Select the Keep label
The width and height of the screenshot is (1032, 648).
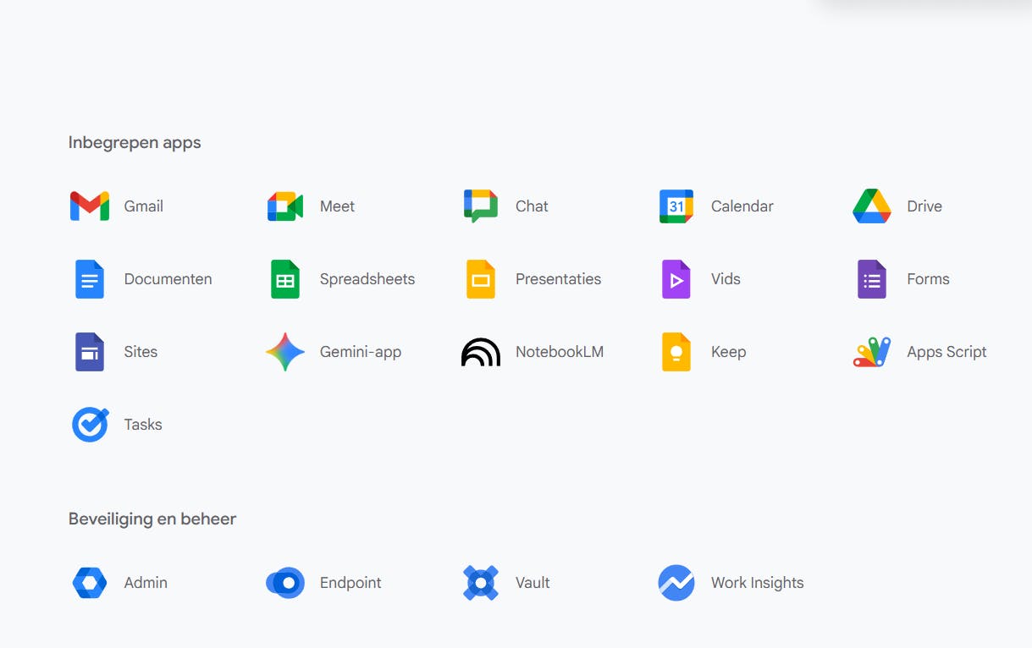point(729,352)
